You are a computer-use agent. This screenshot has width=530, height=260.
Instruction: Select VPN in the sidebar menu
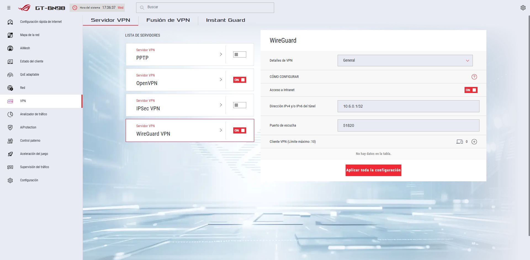(41, 101)
